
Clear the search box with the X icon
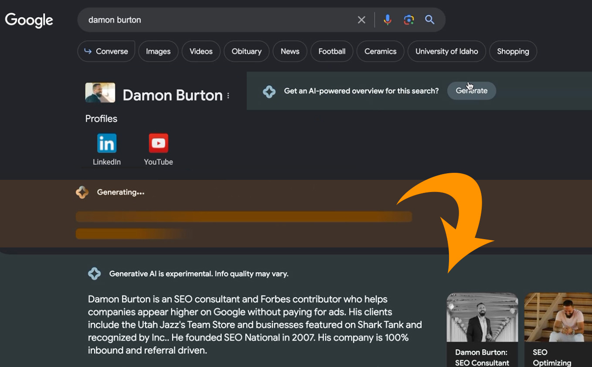361,20
